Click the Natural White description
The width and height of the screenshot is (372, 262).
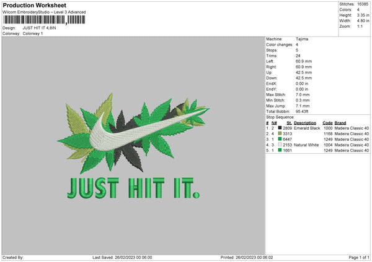(306, 145)
